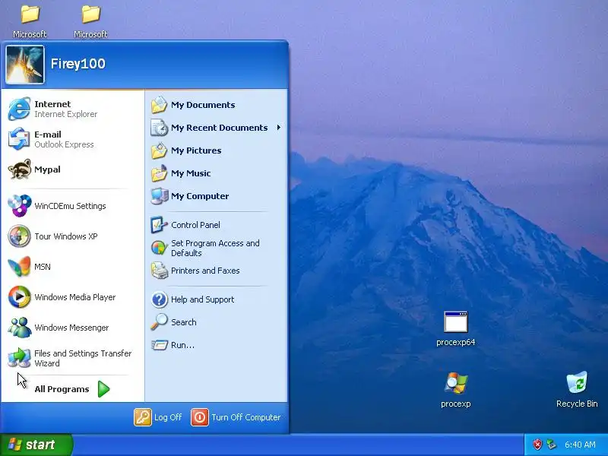Open the Search magnifier icon
608x456 pixels.
click(x=160, y=322)
